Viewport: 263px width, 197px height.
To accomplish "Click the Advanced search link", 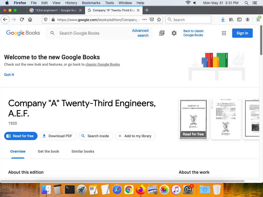I will tap(140, 33).
